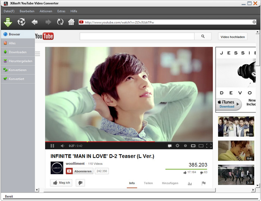Screen dimensions: 261x201
Task: Switch to the large player size
Action: pos(201,146)
